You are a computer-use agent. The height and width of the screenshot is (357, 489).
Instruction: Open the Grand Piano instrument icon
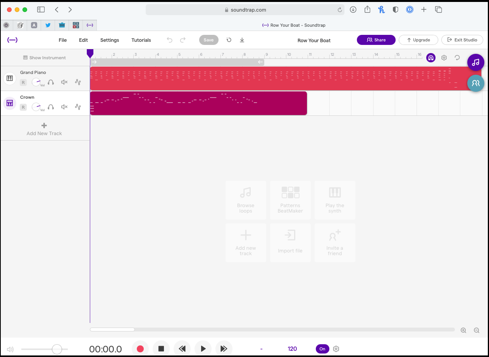point(10,79)
